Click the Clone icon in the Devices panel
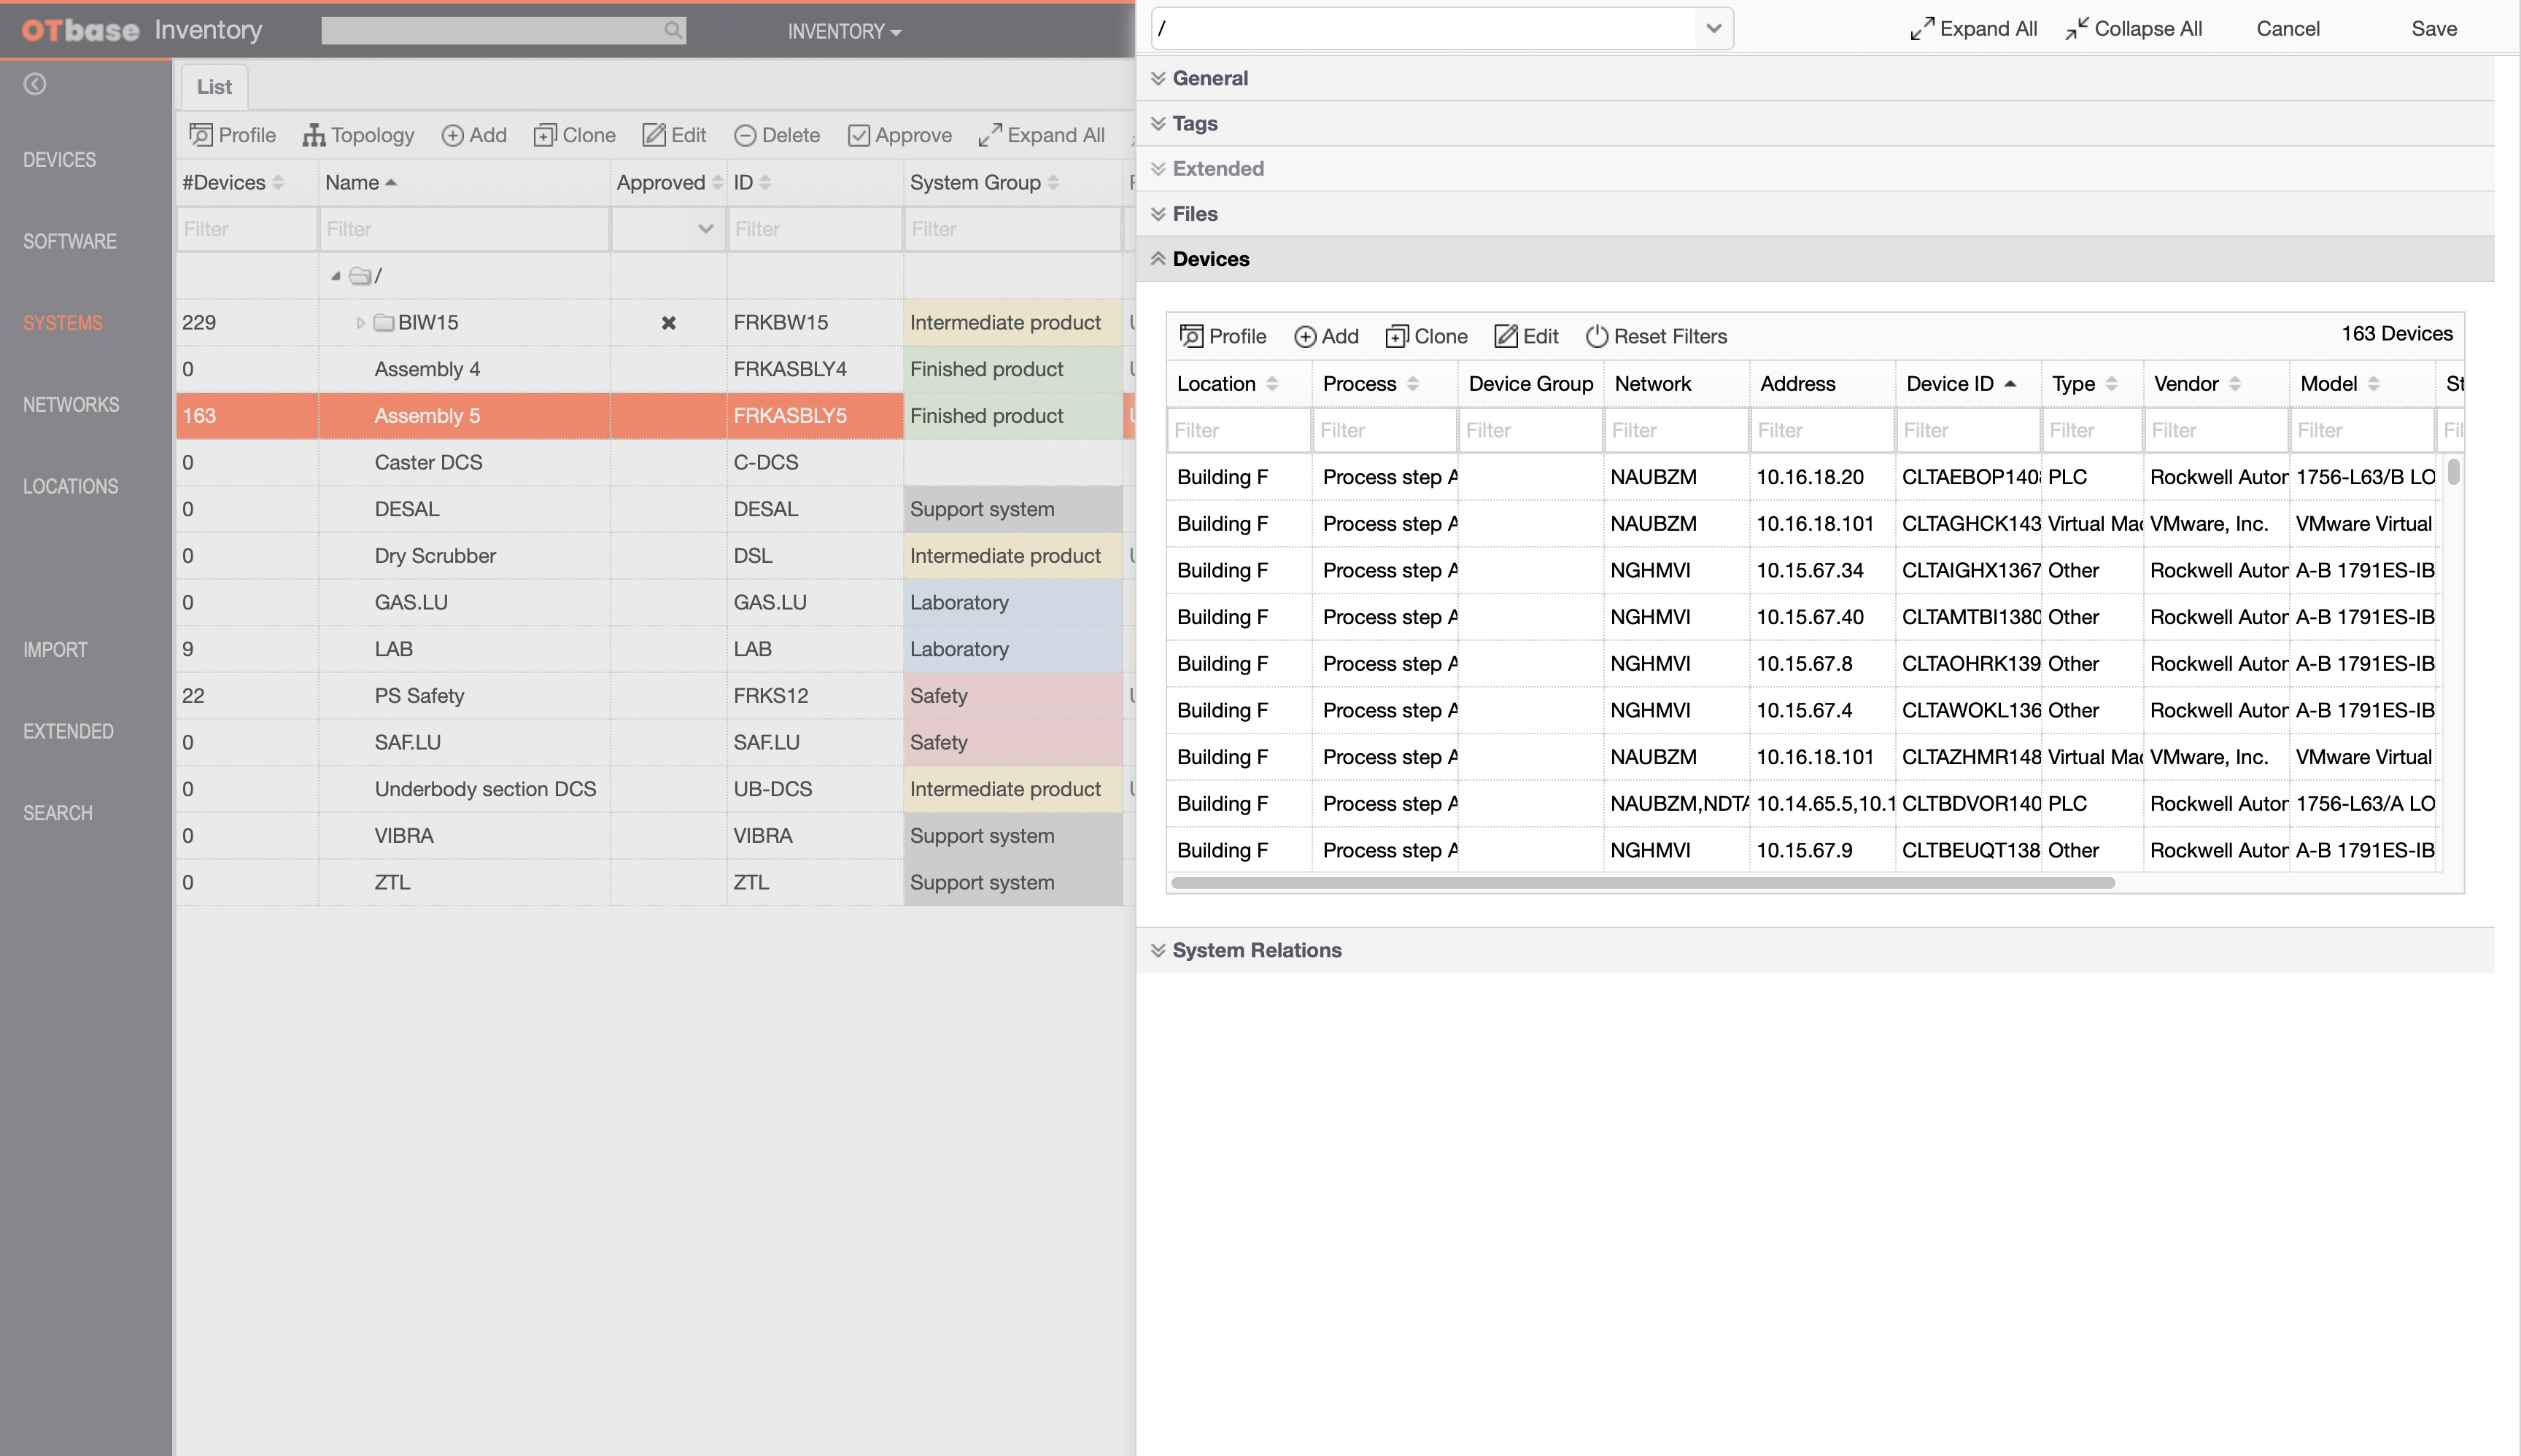The width and height of the screenshot is (2521, 1456). (x=1425, y=336)
